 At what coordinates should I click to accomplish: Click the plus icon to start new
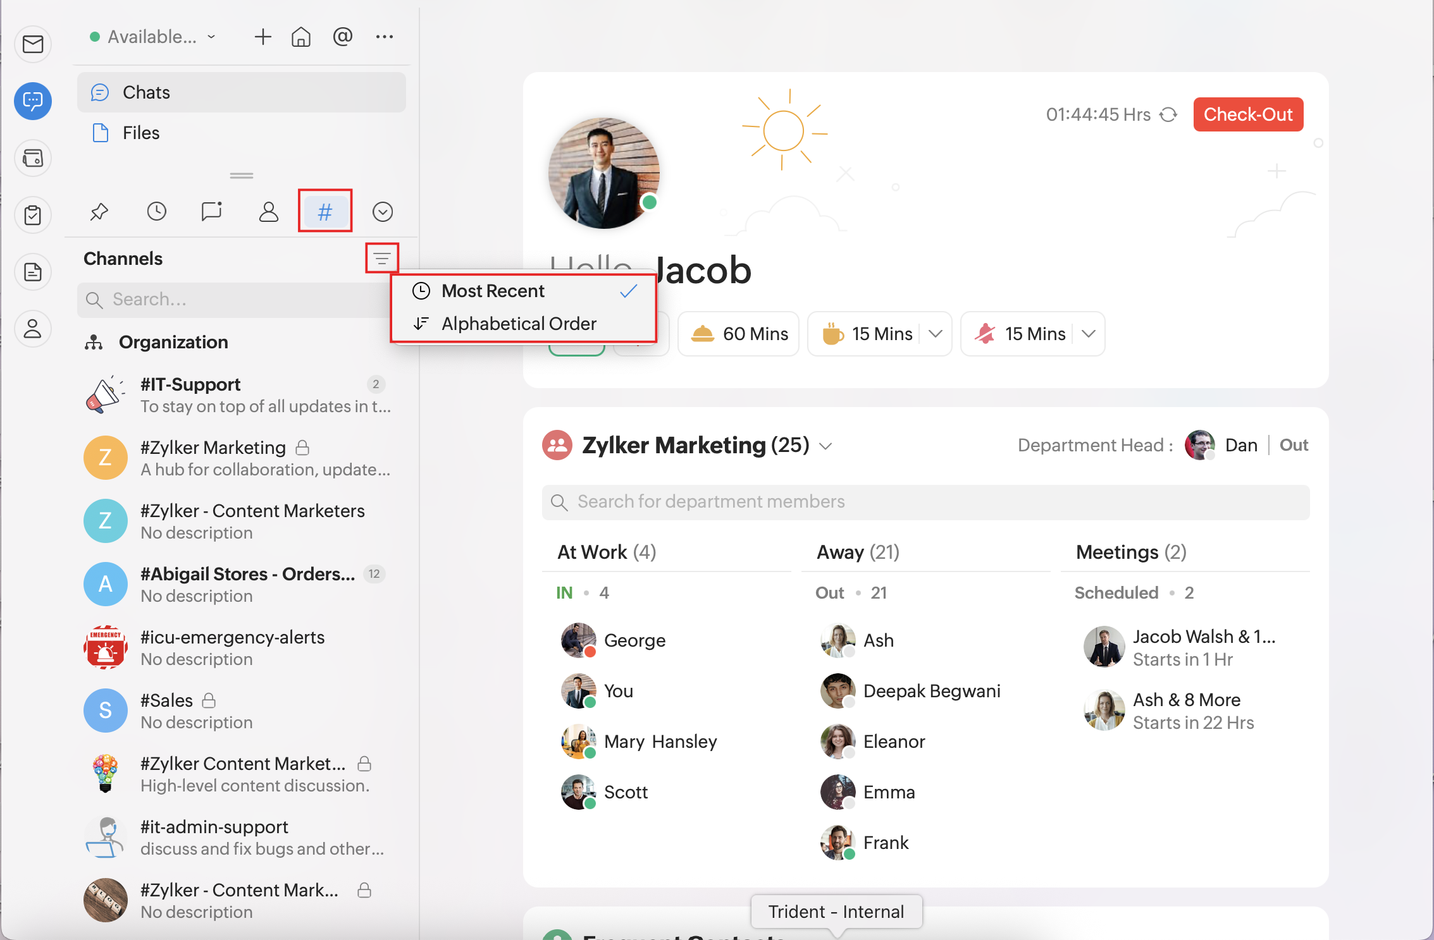point(263,37)
